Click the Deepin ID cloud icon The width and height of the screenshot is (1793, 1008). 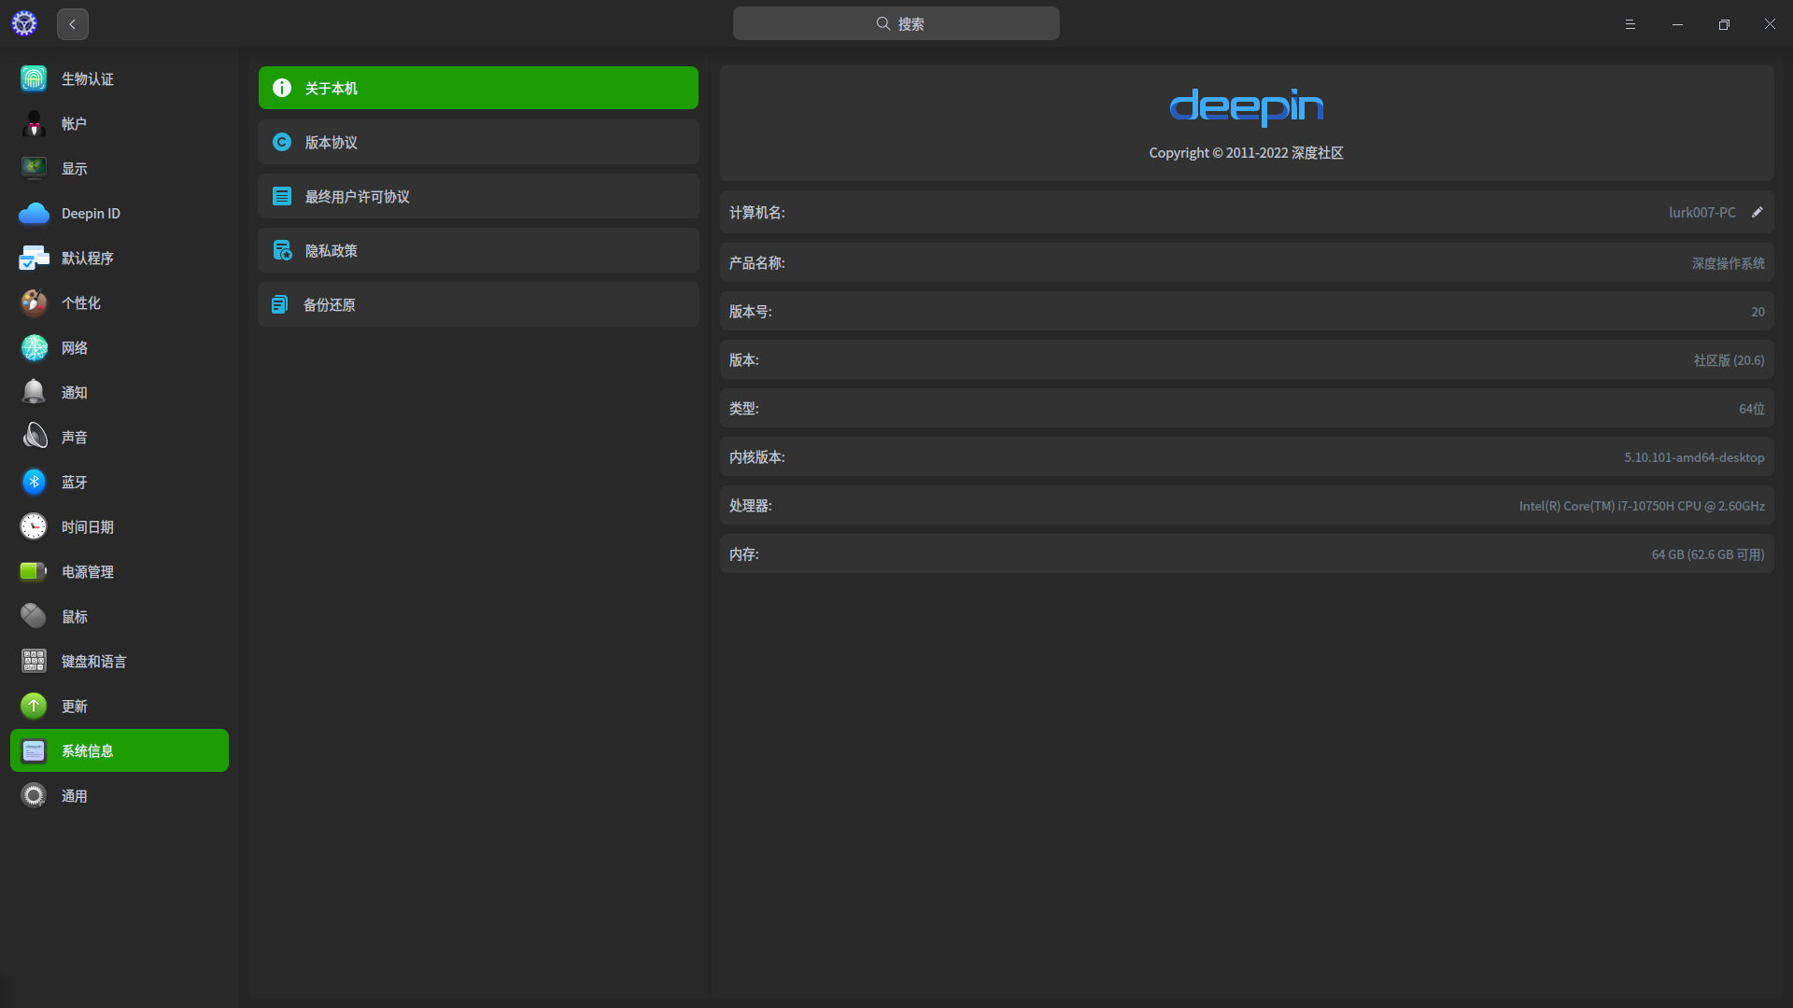pos(34,213)
